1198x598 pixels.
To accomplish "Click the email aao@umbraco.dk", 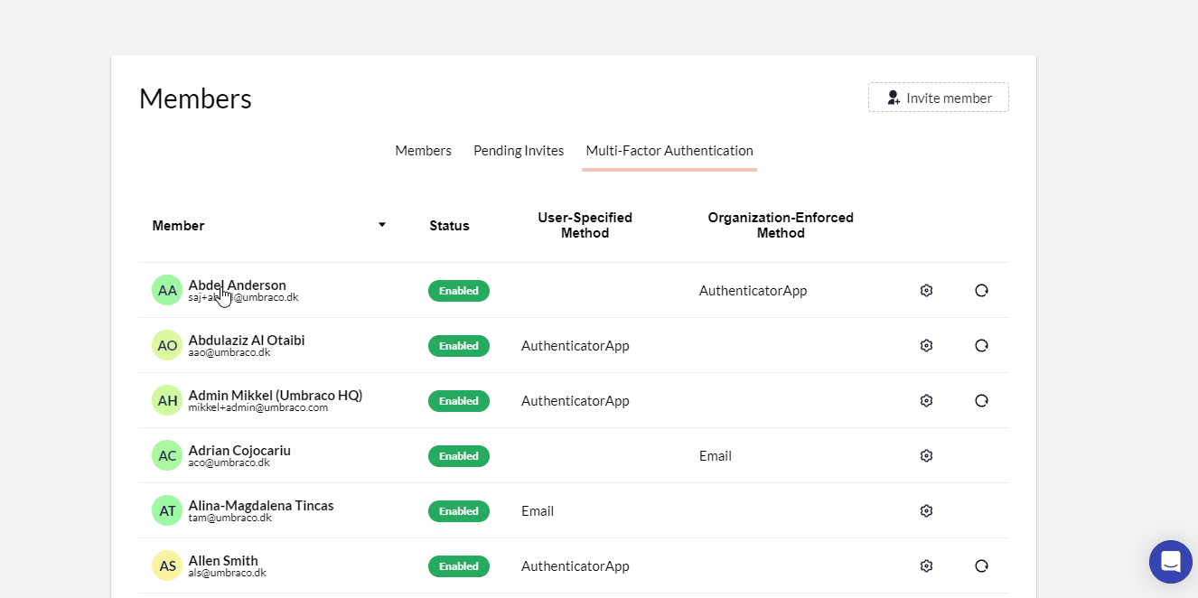I will (x=229, y=352).
